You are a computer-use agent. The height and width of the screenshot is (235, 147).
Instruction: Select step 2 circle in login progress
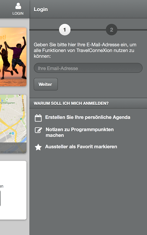(x=111, y=30)
